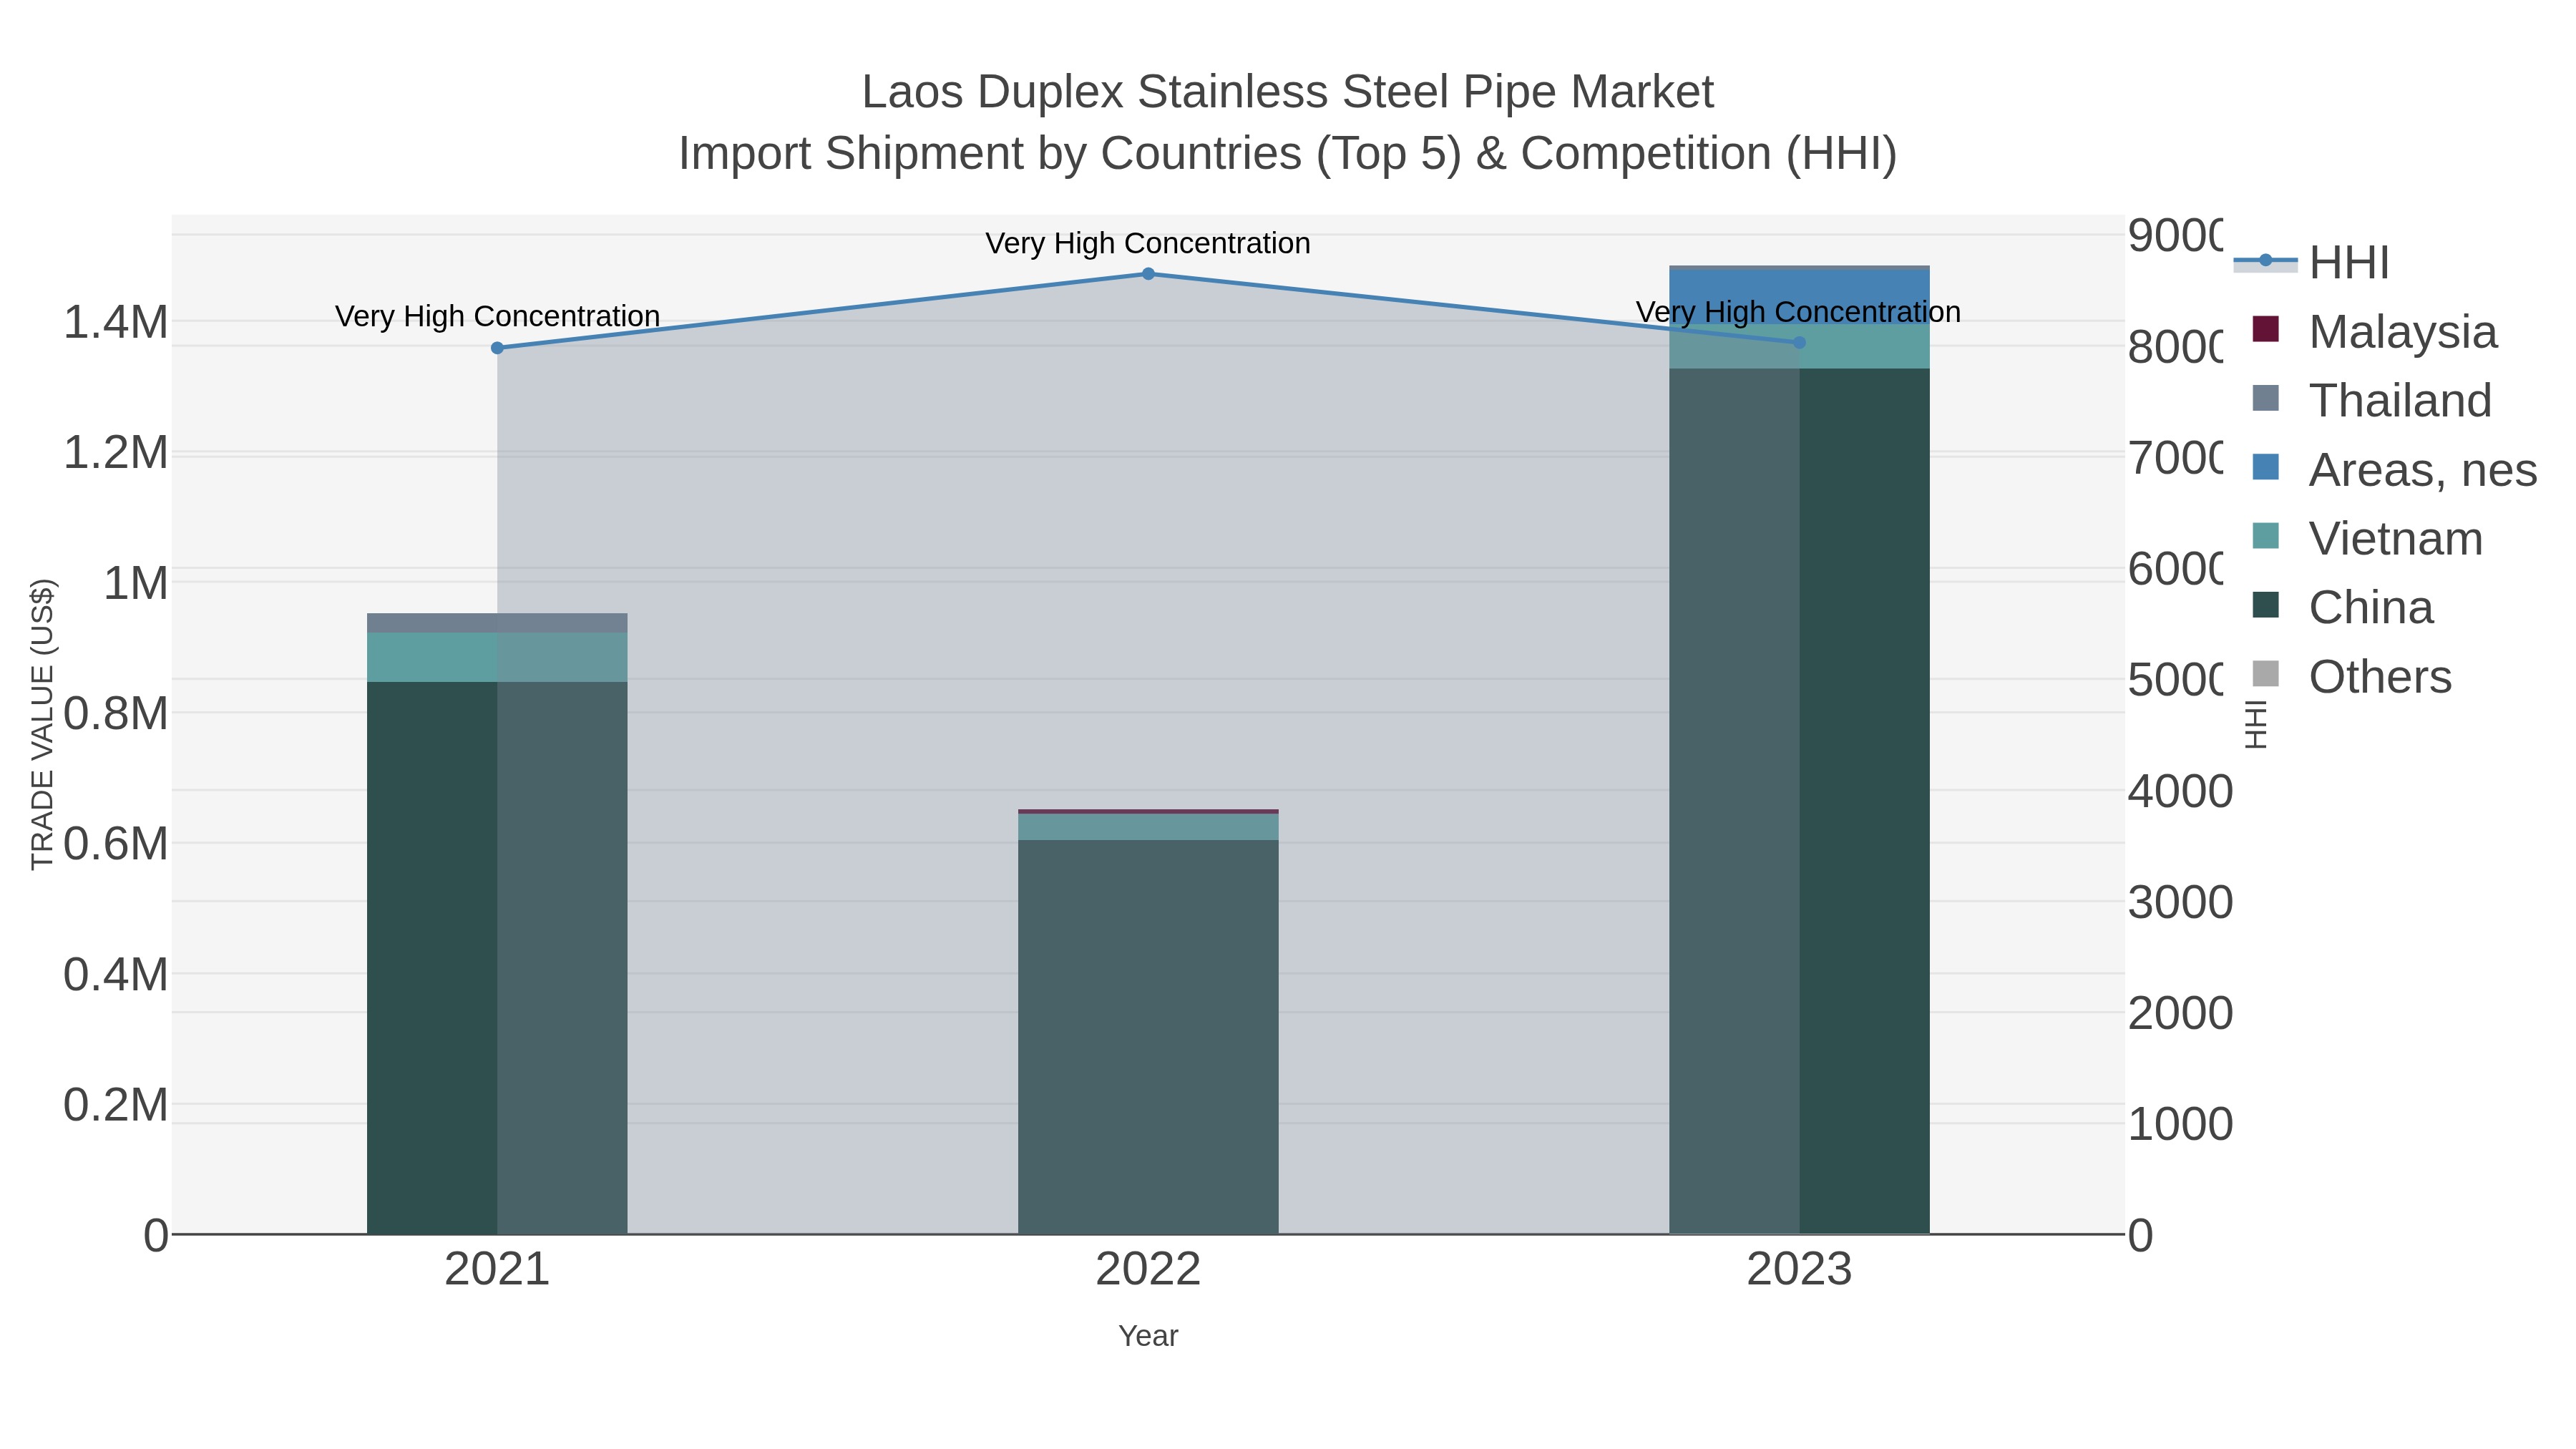Select the 2022 HHI data point
The height and width of the screenshot is (1449, 2576).
pyautogui.click(x=1148, y=274)
